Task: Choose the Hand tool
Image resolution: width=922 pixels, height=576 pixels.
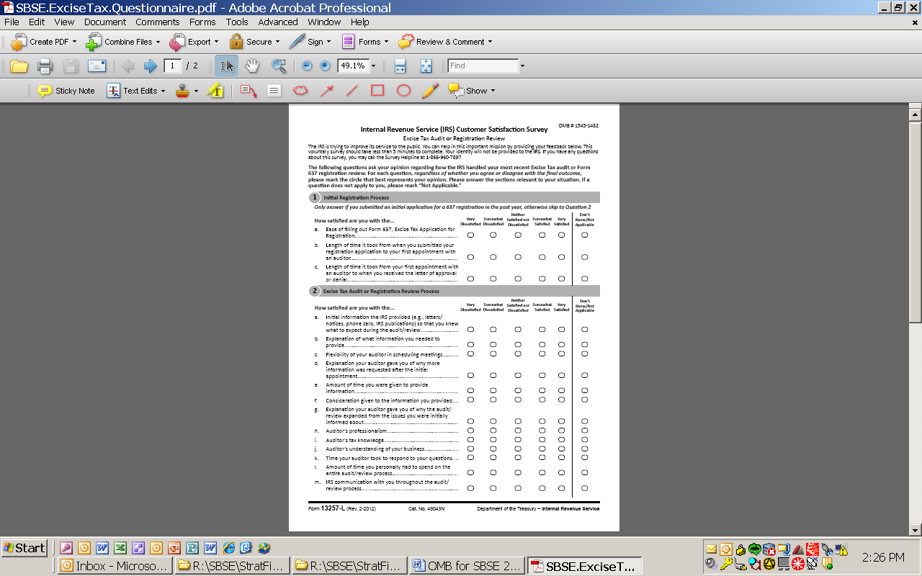Action: coord(252,66)
